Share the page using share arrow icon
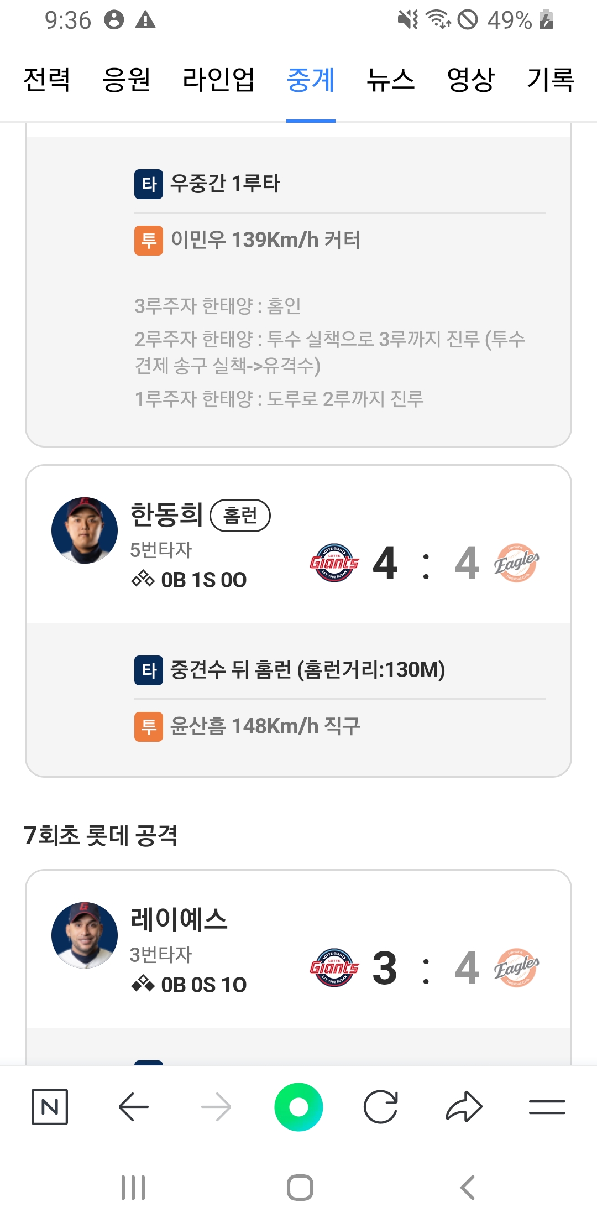This screenshot has height=1228, width=597. (464, 1107)
